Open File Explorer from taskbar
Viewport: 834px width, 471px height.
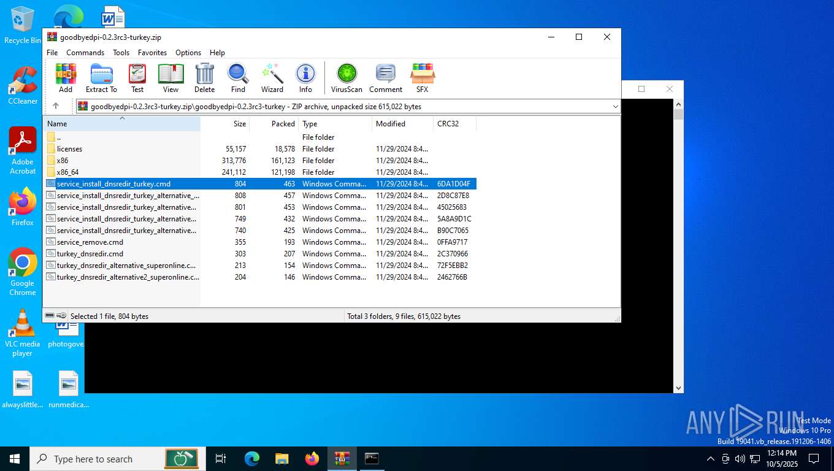click(282, 459)
